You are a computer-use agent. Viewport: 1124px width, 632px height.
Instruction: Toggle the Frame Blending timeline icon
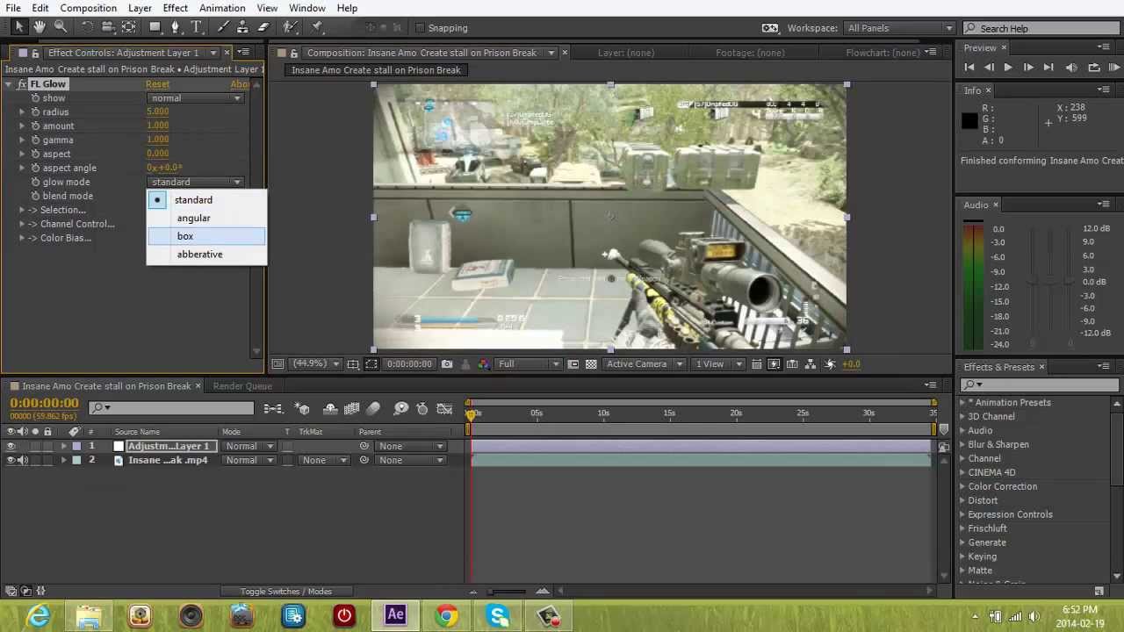[x=352, y=408]
